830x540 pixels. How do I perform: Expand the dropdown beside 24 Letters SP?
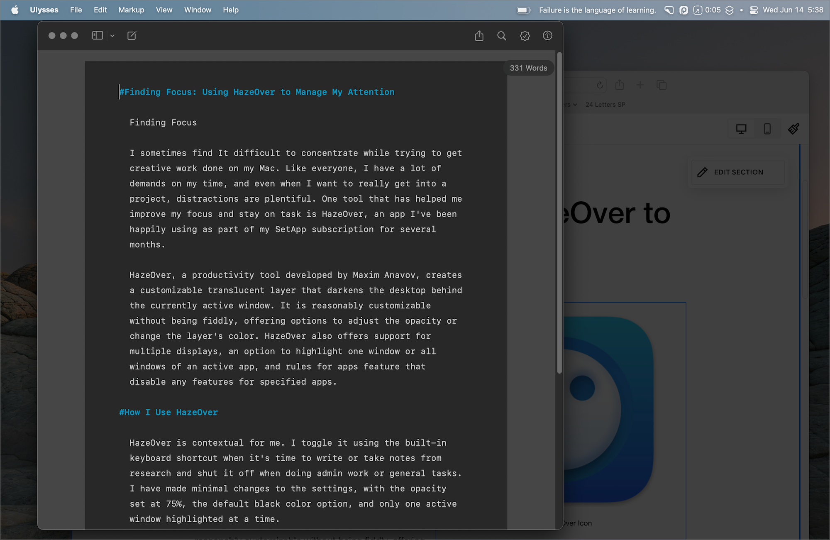pos(575,105)
